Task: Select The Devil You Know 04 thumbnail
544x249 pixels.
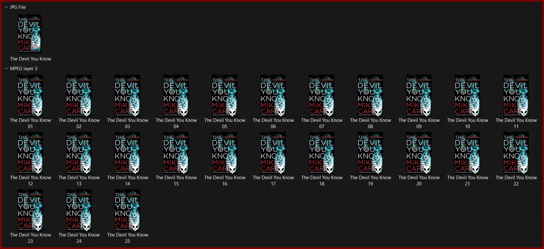Action: pos(176,96)
